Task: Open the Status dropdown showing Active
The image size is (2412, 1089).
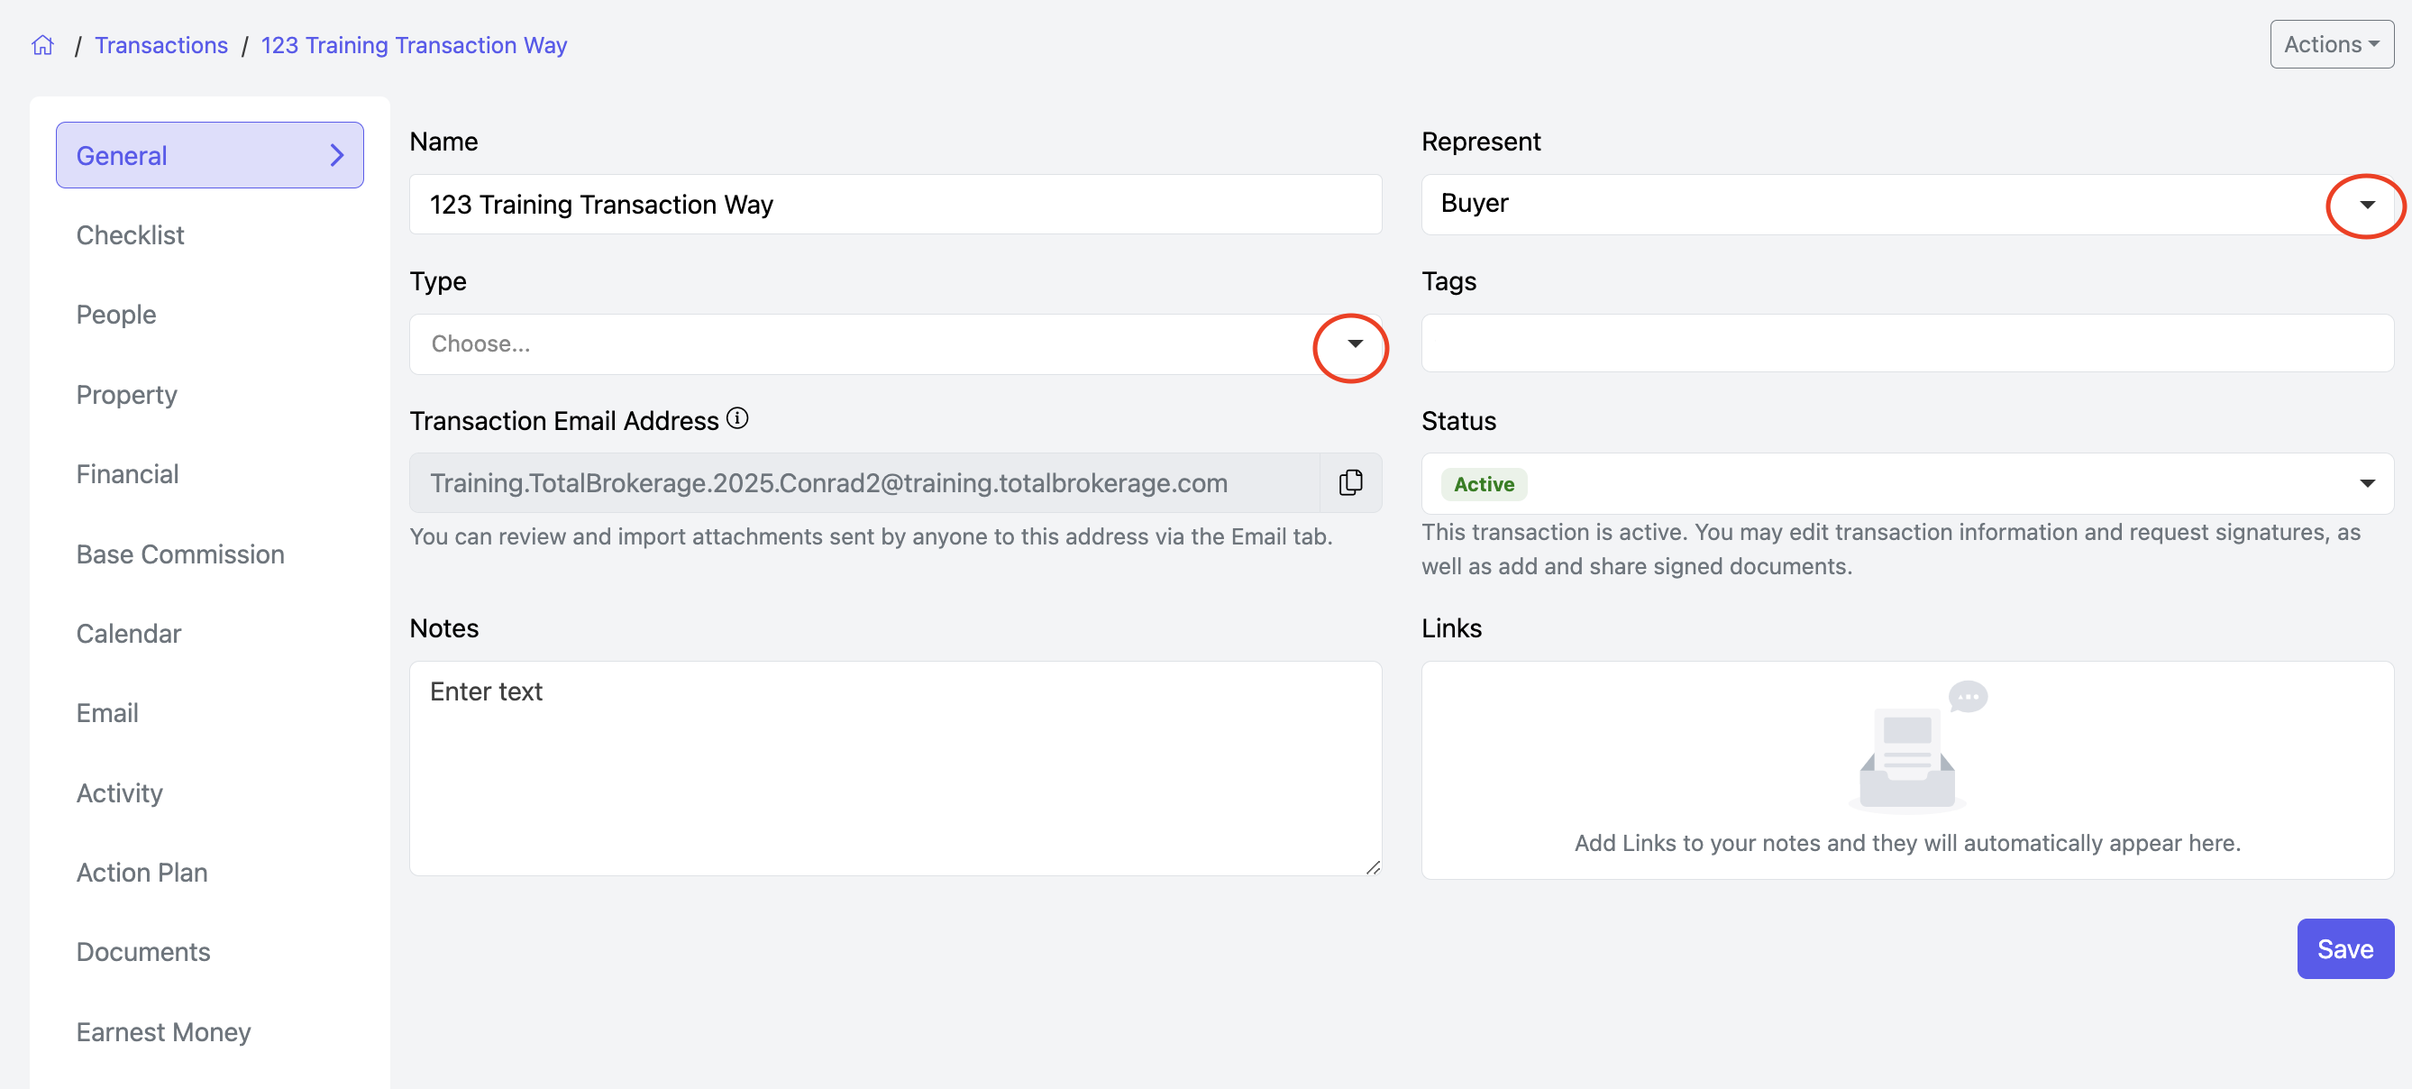Action: pos(2366,483)
